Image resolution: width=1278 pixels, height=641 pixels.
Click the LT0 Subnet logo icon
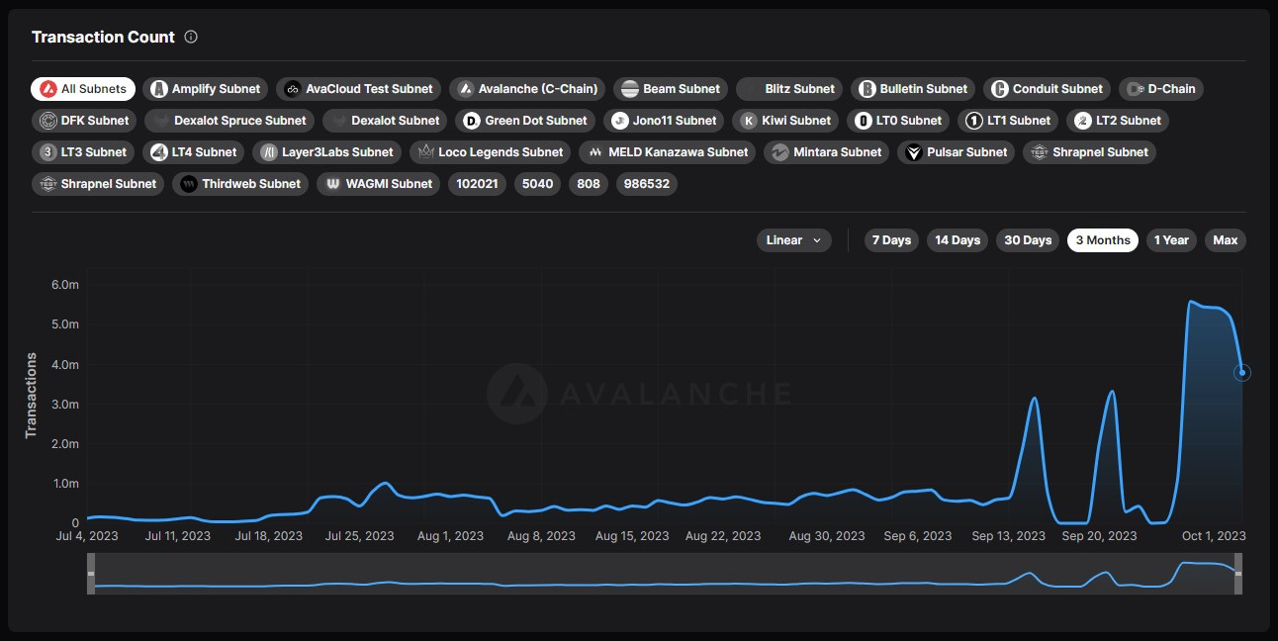click(863, 121)
